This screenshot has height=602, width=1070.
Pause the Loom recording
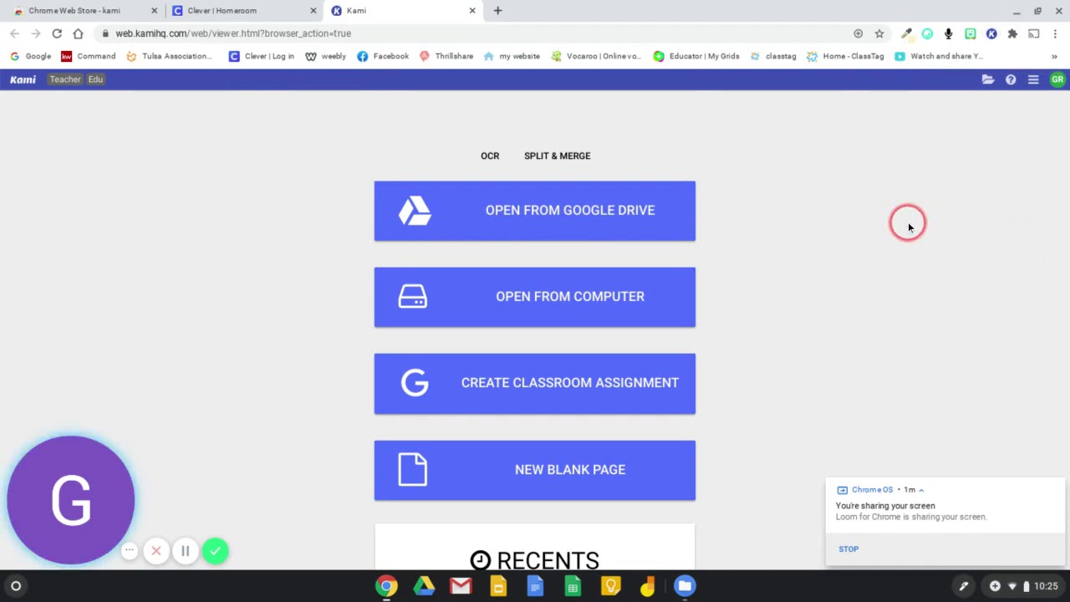pyautogui.click(x=186, y=551)
